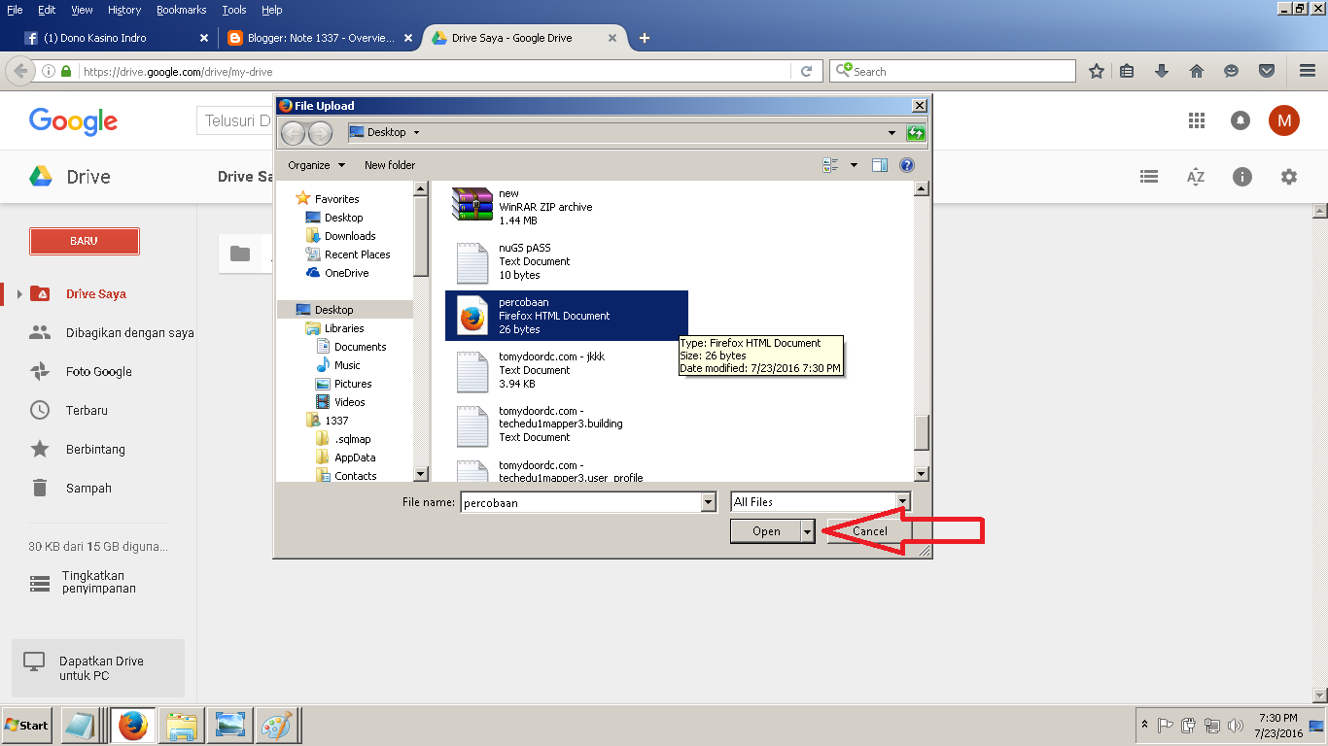Save page with the Pocket icon

pyautogui.click(x=1266, y=70)
